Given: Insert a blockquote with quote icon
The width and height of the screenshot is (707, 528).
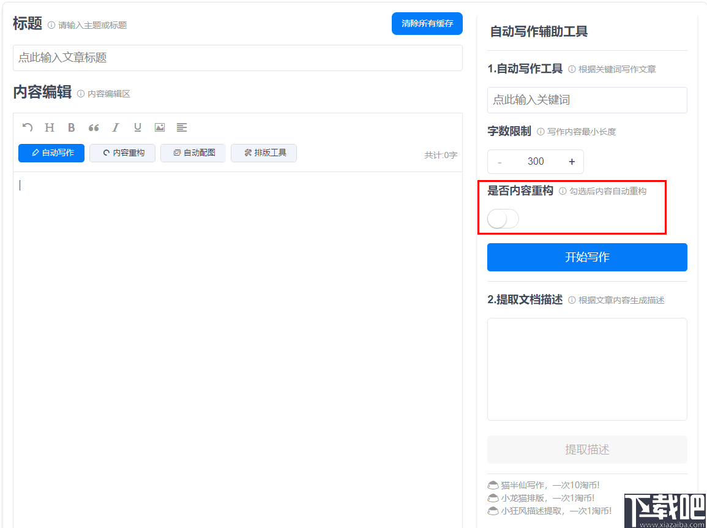Looking at the screenshot, I should (93, 128).
